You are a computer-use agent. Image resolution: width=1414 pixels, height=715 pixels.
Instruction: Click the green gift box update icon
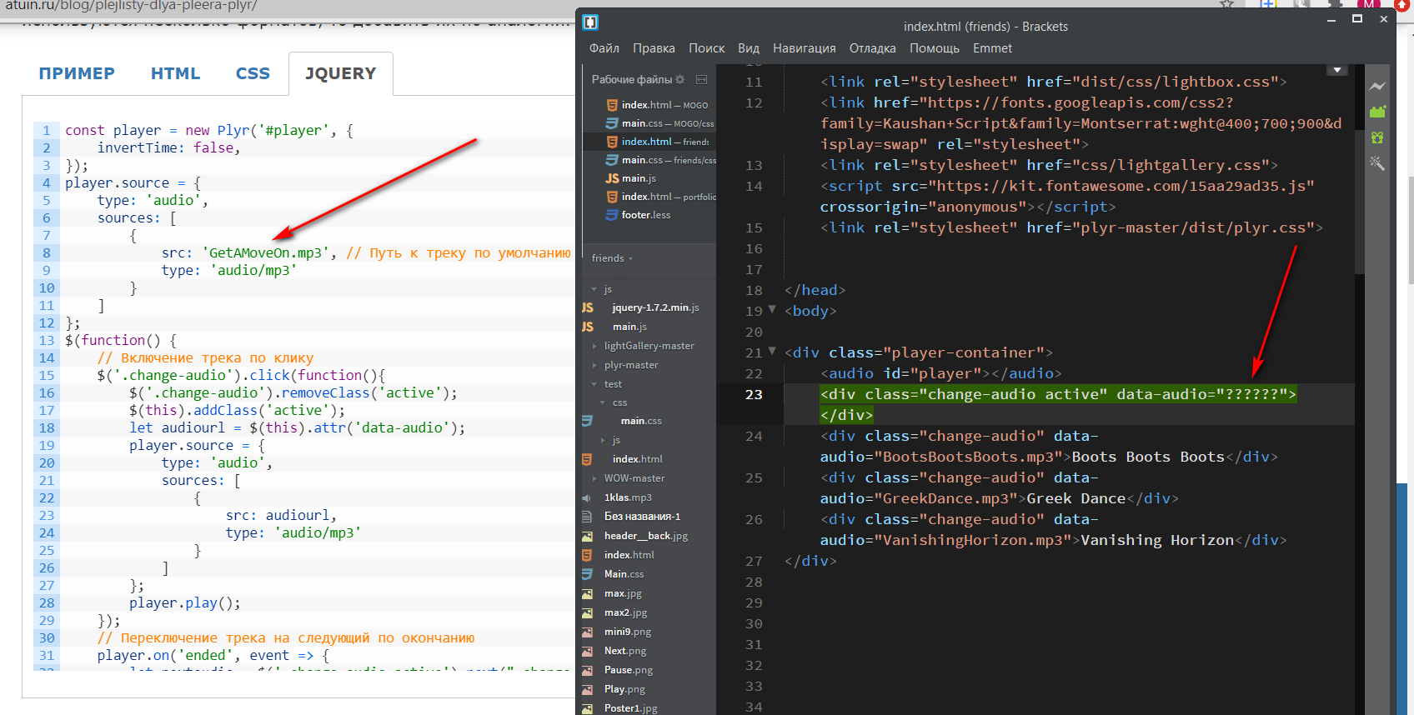pyautogui.click(x=1376, y=137)
